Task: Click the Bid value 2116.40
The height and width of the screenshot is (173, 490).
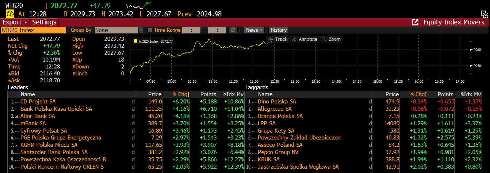Action: [50, 74]
